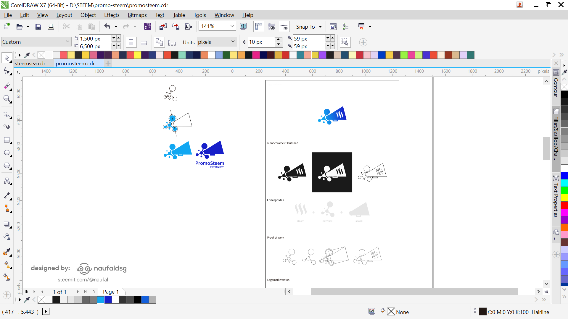
Task: Pick the yellow swatch in the right palette
Action: 564,197
